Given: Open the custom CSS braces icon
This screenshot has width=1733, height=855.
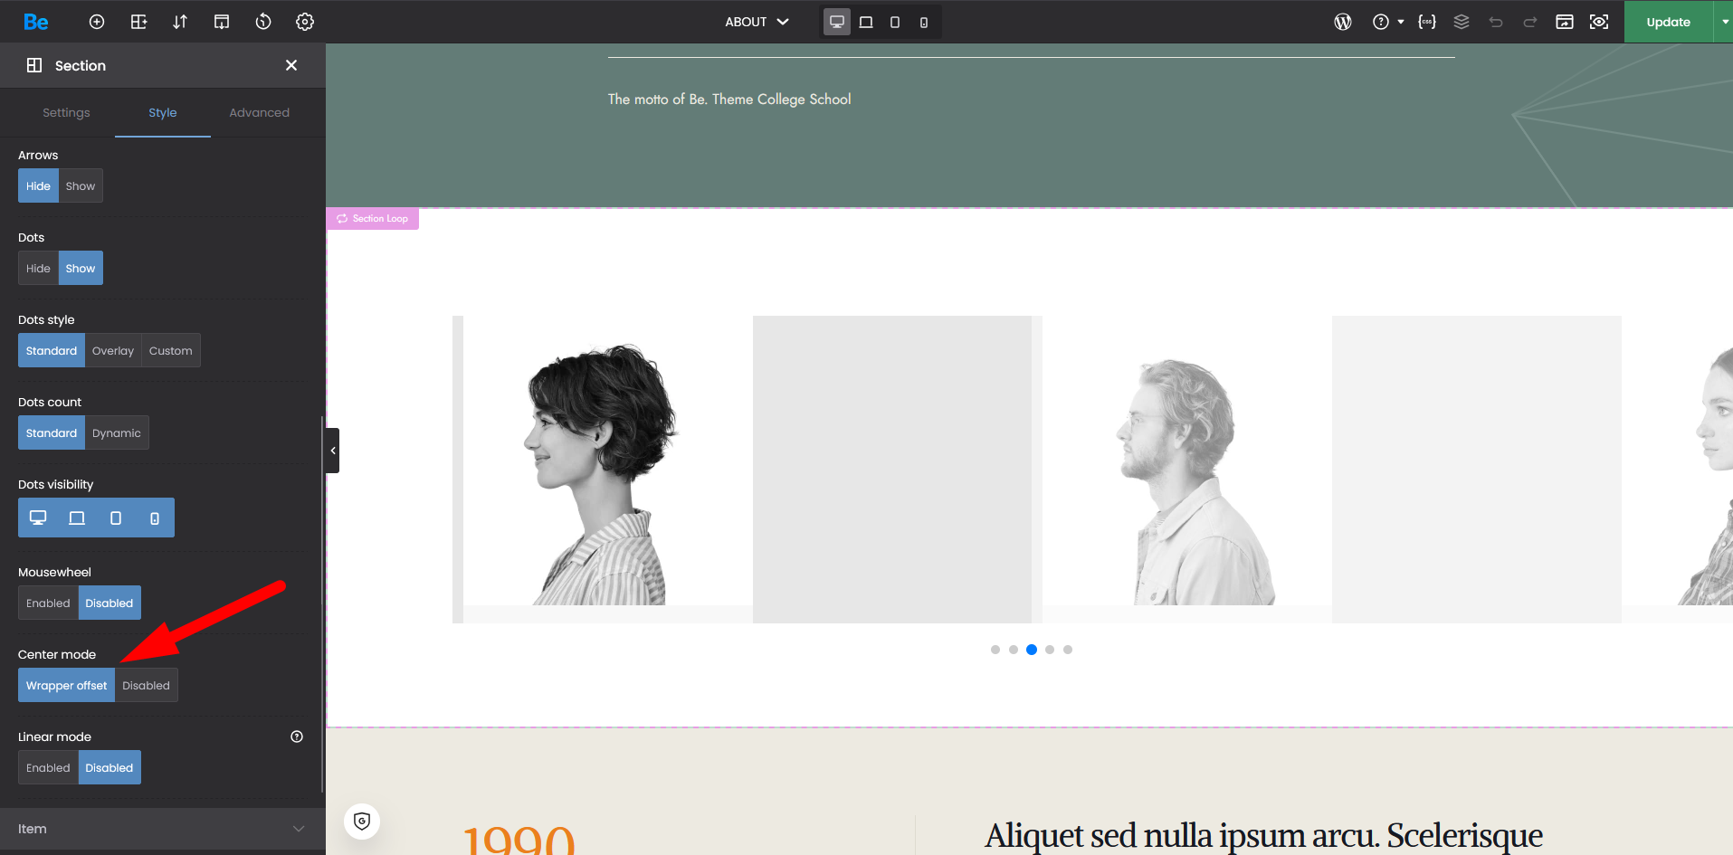Looking at the screenshot, I should [x=1427, y=22].
